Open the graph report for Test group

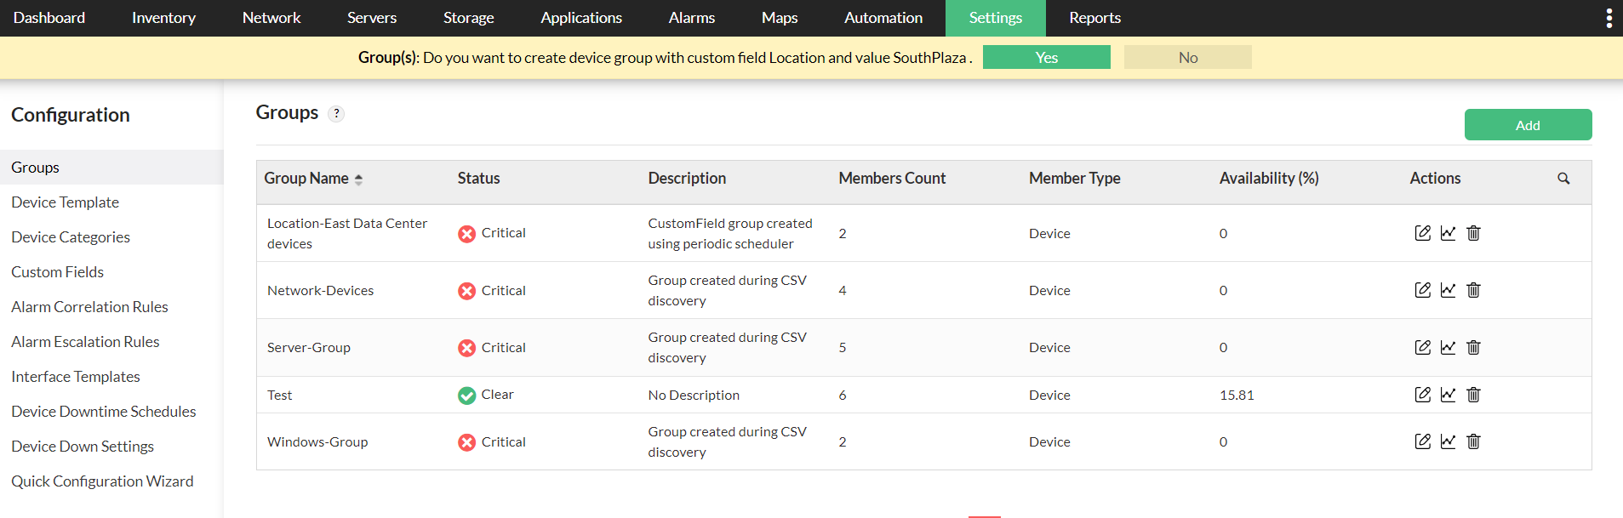click(x=1448, y=395)
